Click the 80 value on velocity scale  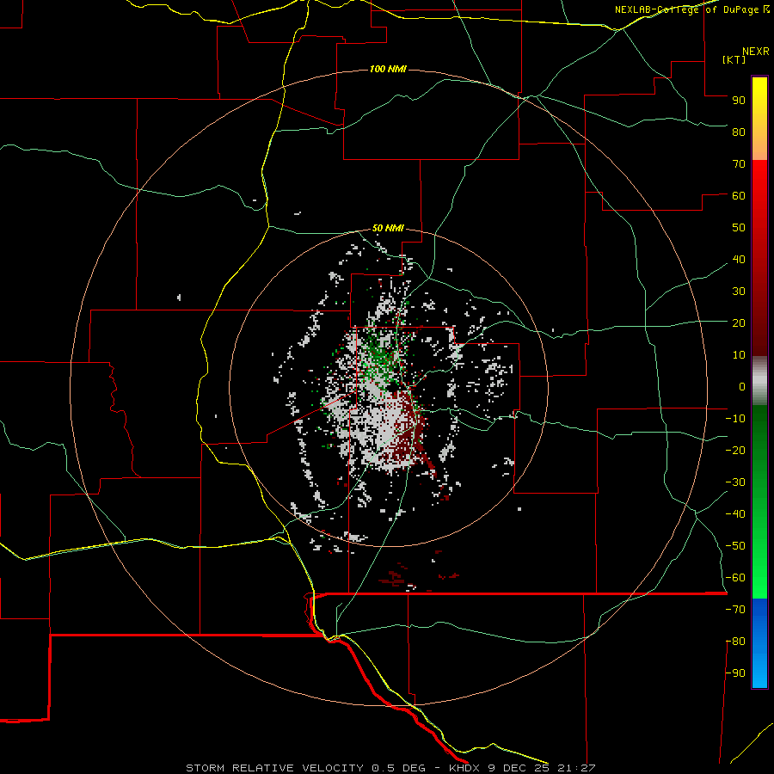739,132
